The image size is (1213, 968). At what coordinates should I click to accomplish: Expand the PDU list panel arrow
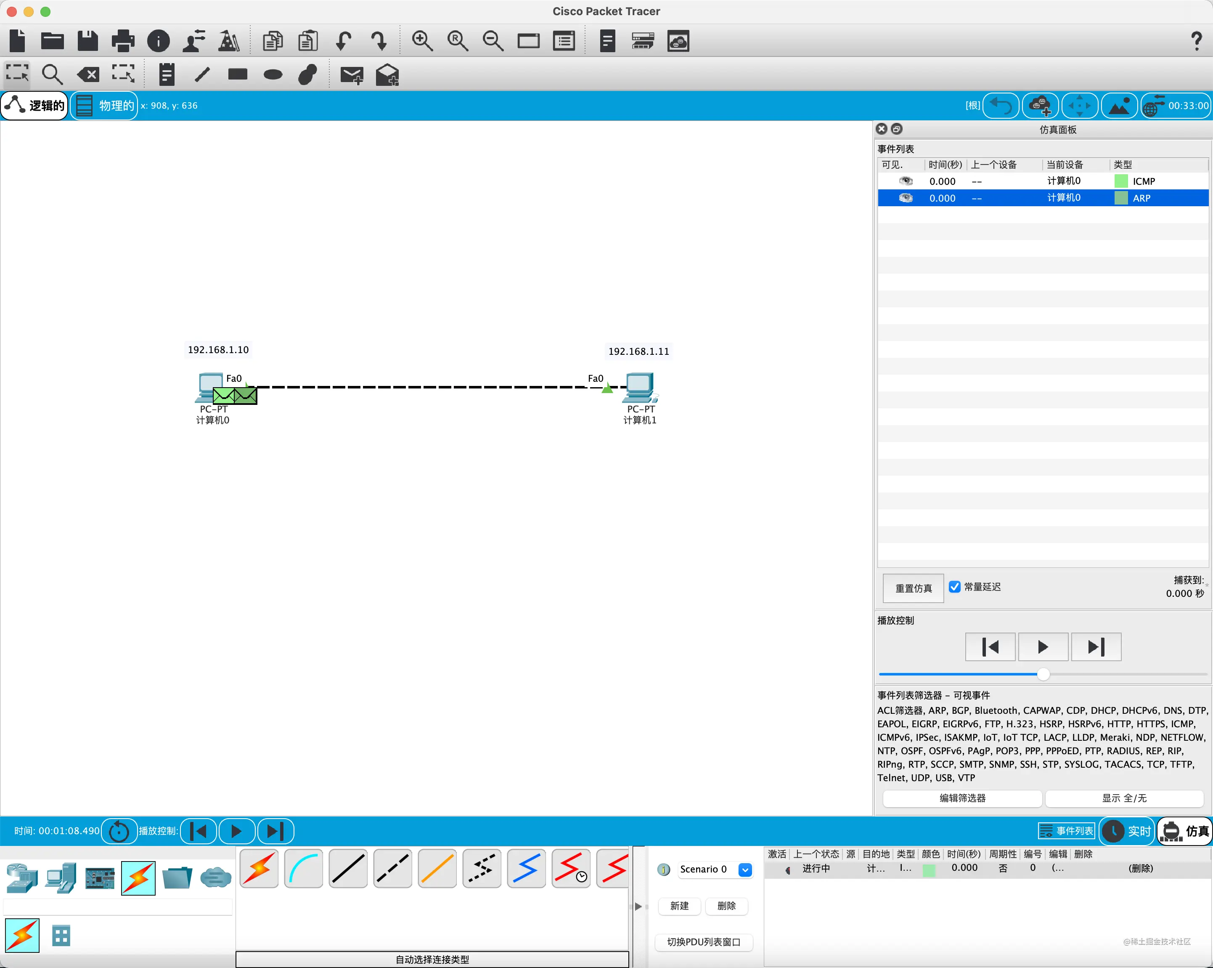638,906
